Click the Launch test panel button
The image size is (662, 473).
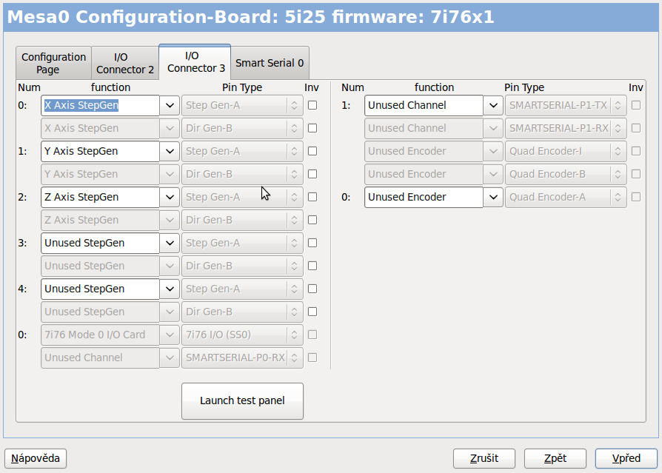[x=242, y=401]
